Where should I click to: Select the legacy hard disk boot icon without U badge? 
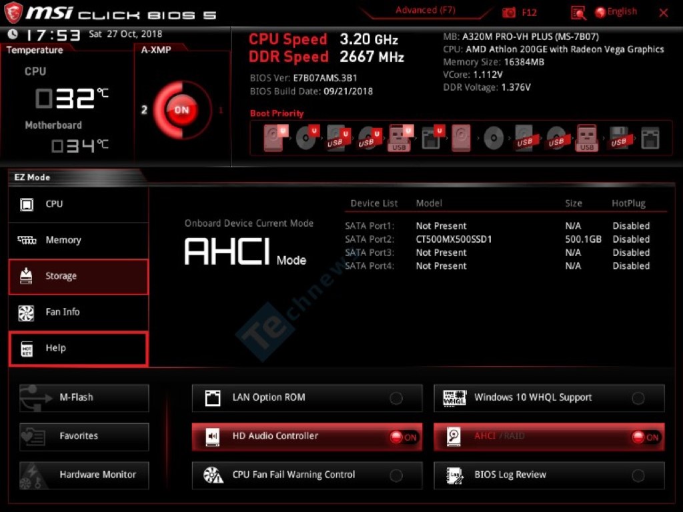coord(462,138)
